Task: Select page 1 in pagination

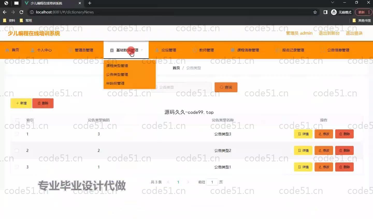Action: click(178, 182)
